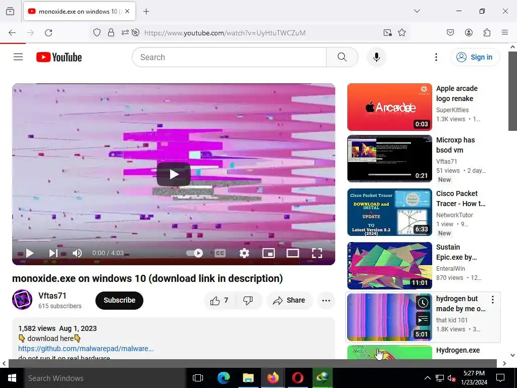
Task: Open Hydrogen.exe video title
Action: coord(458,350)
